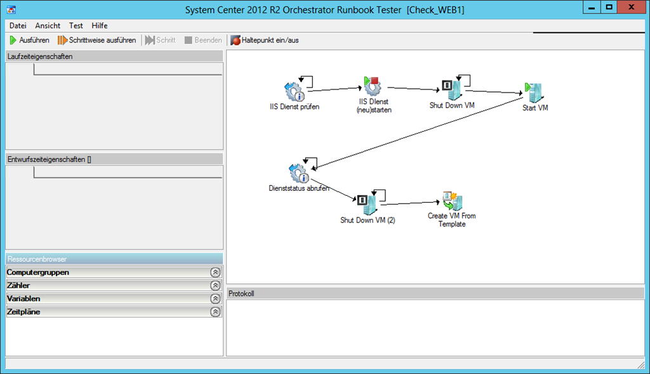The image size is (650, 374).
Task: Click the Start VM label
Action: [535, 108]
